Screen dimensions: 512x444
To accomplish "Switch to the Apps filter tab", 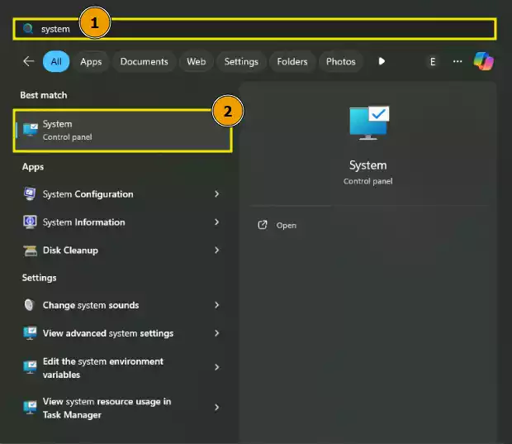I will (x=91, y=61).
